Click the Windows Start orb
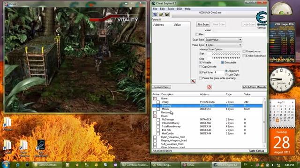This screenshot has width=300, height=168. click(5, 165)
